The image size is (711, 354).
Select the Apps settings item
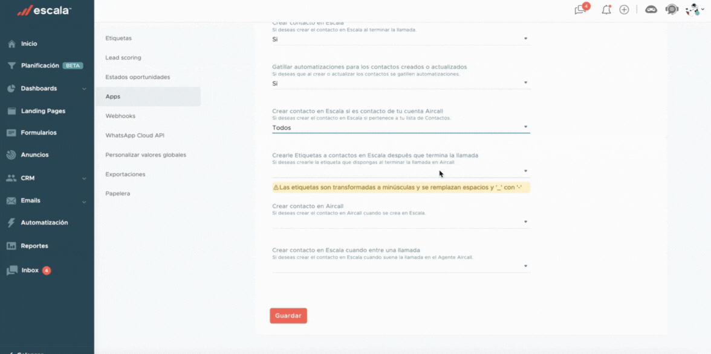coord(148,96)
